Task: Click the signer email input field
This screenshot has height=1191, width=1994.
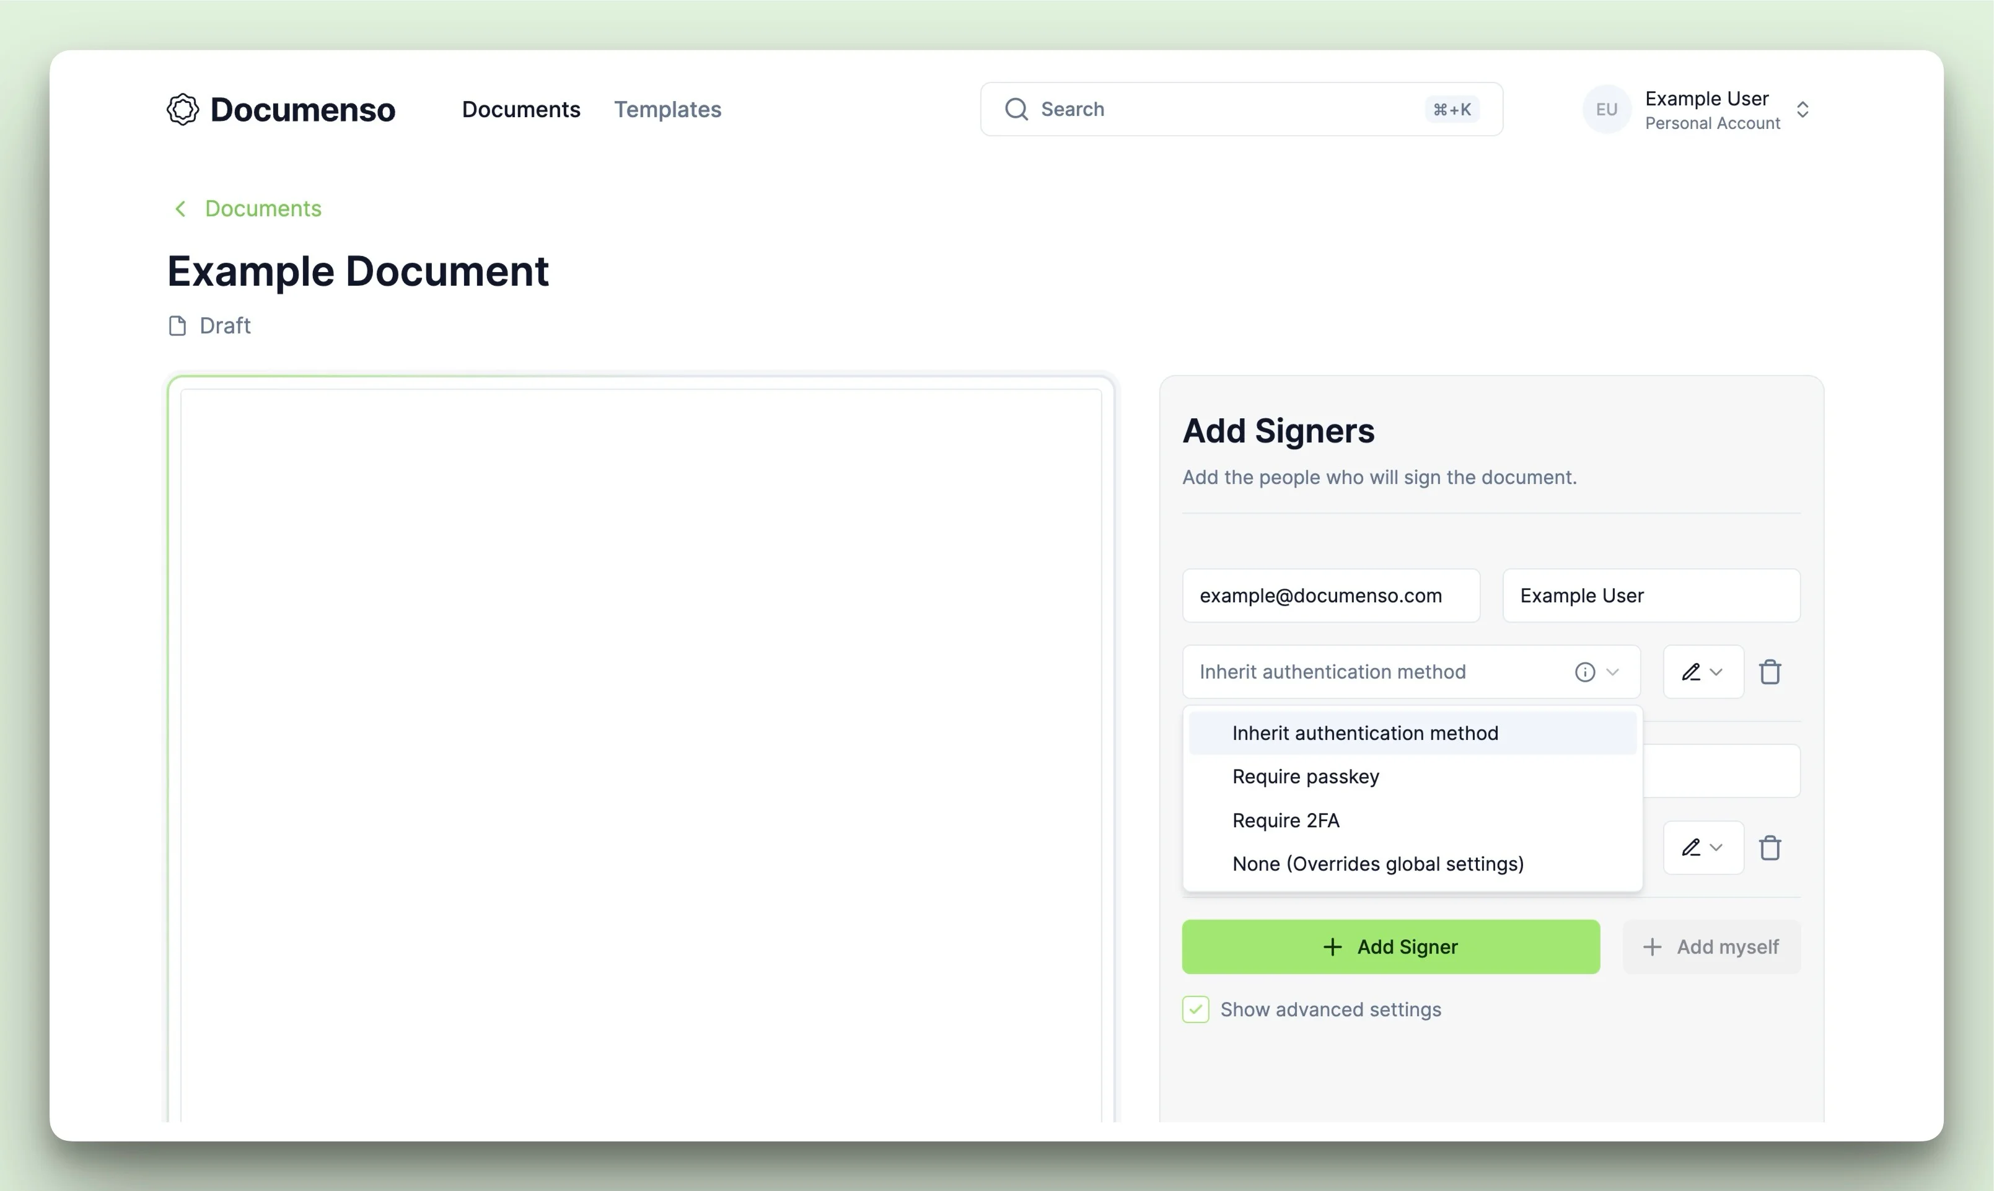Action: click(x=1331, y=595)
